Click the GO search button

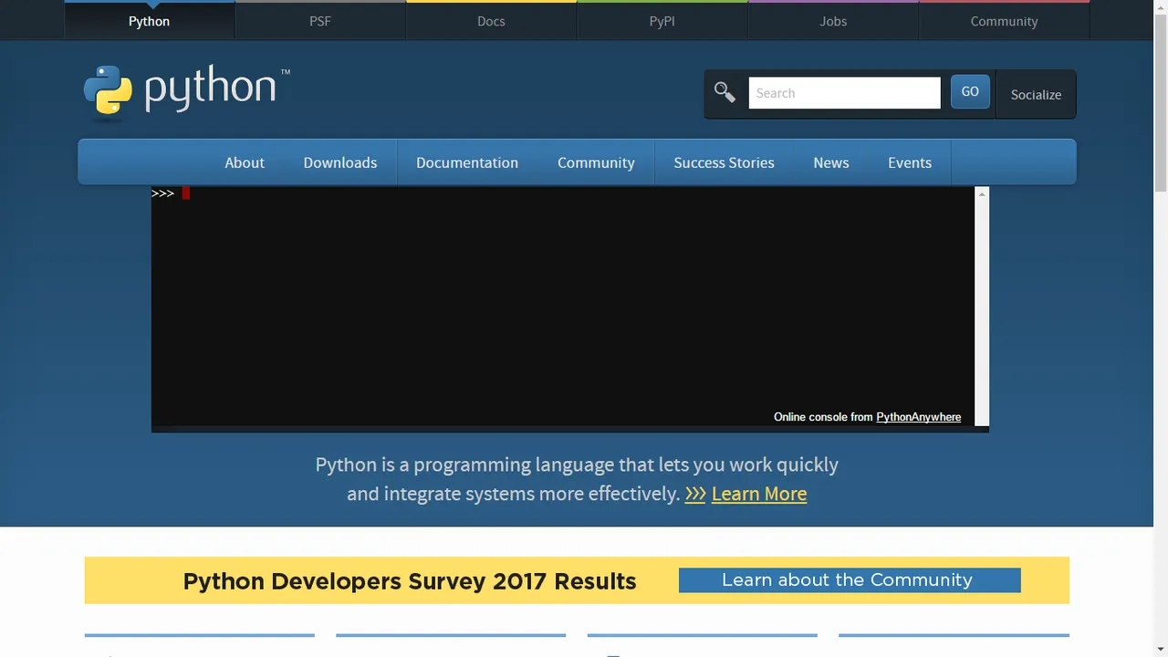click(x=970, y=92)
